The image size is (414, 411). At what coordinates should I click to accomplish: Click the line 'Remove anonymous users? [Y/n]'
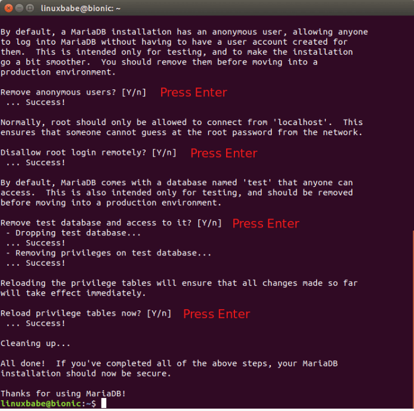73,92
